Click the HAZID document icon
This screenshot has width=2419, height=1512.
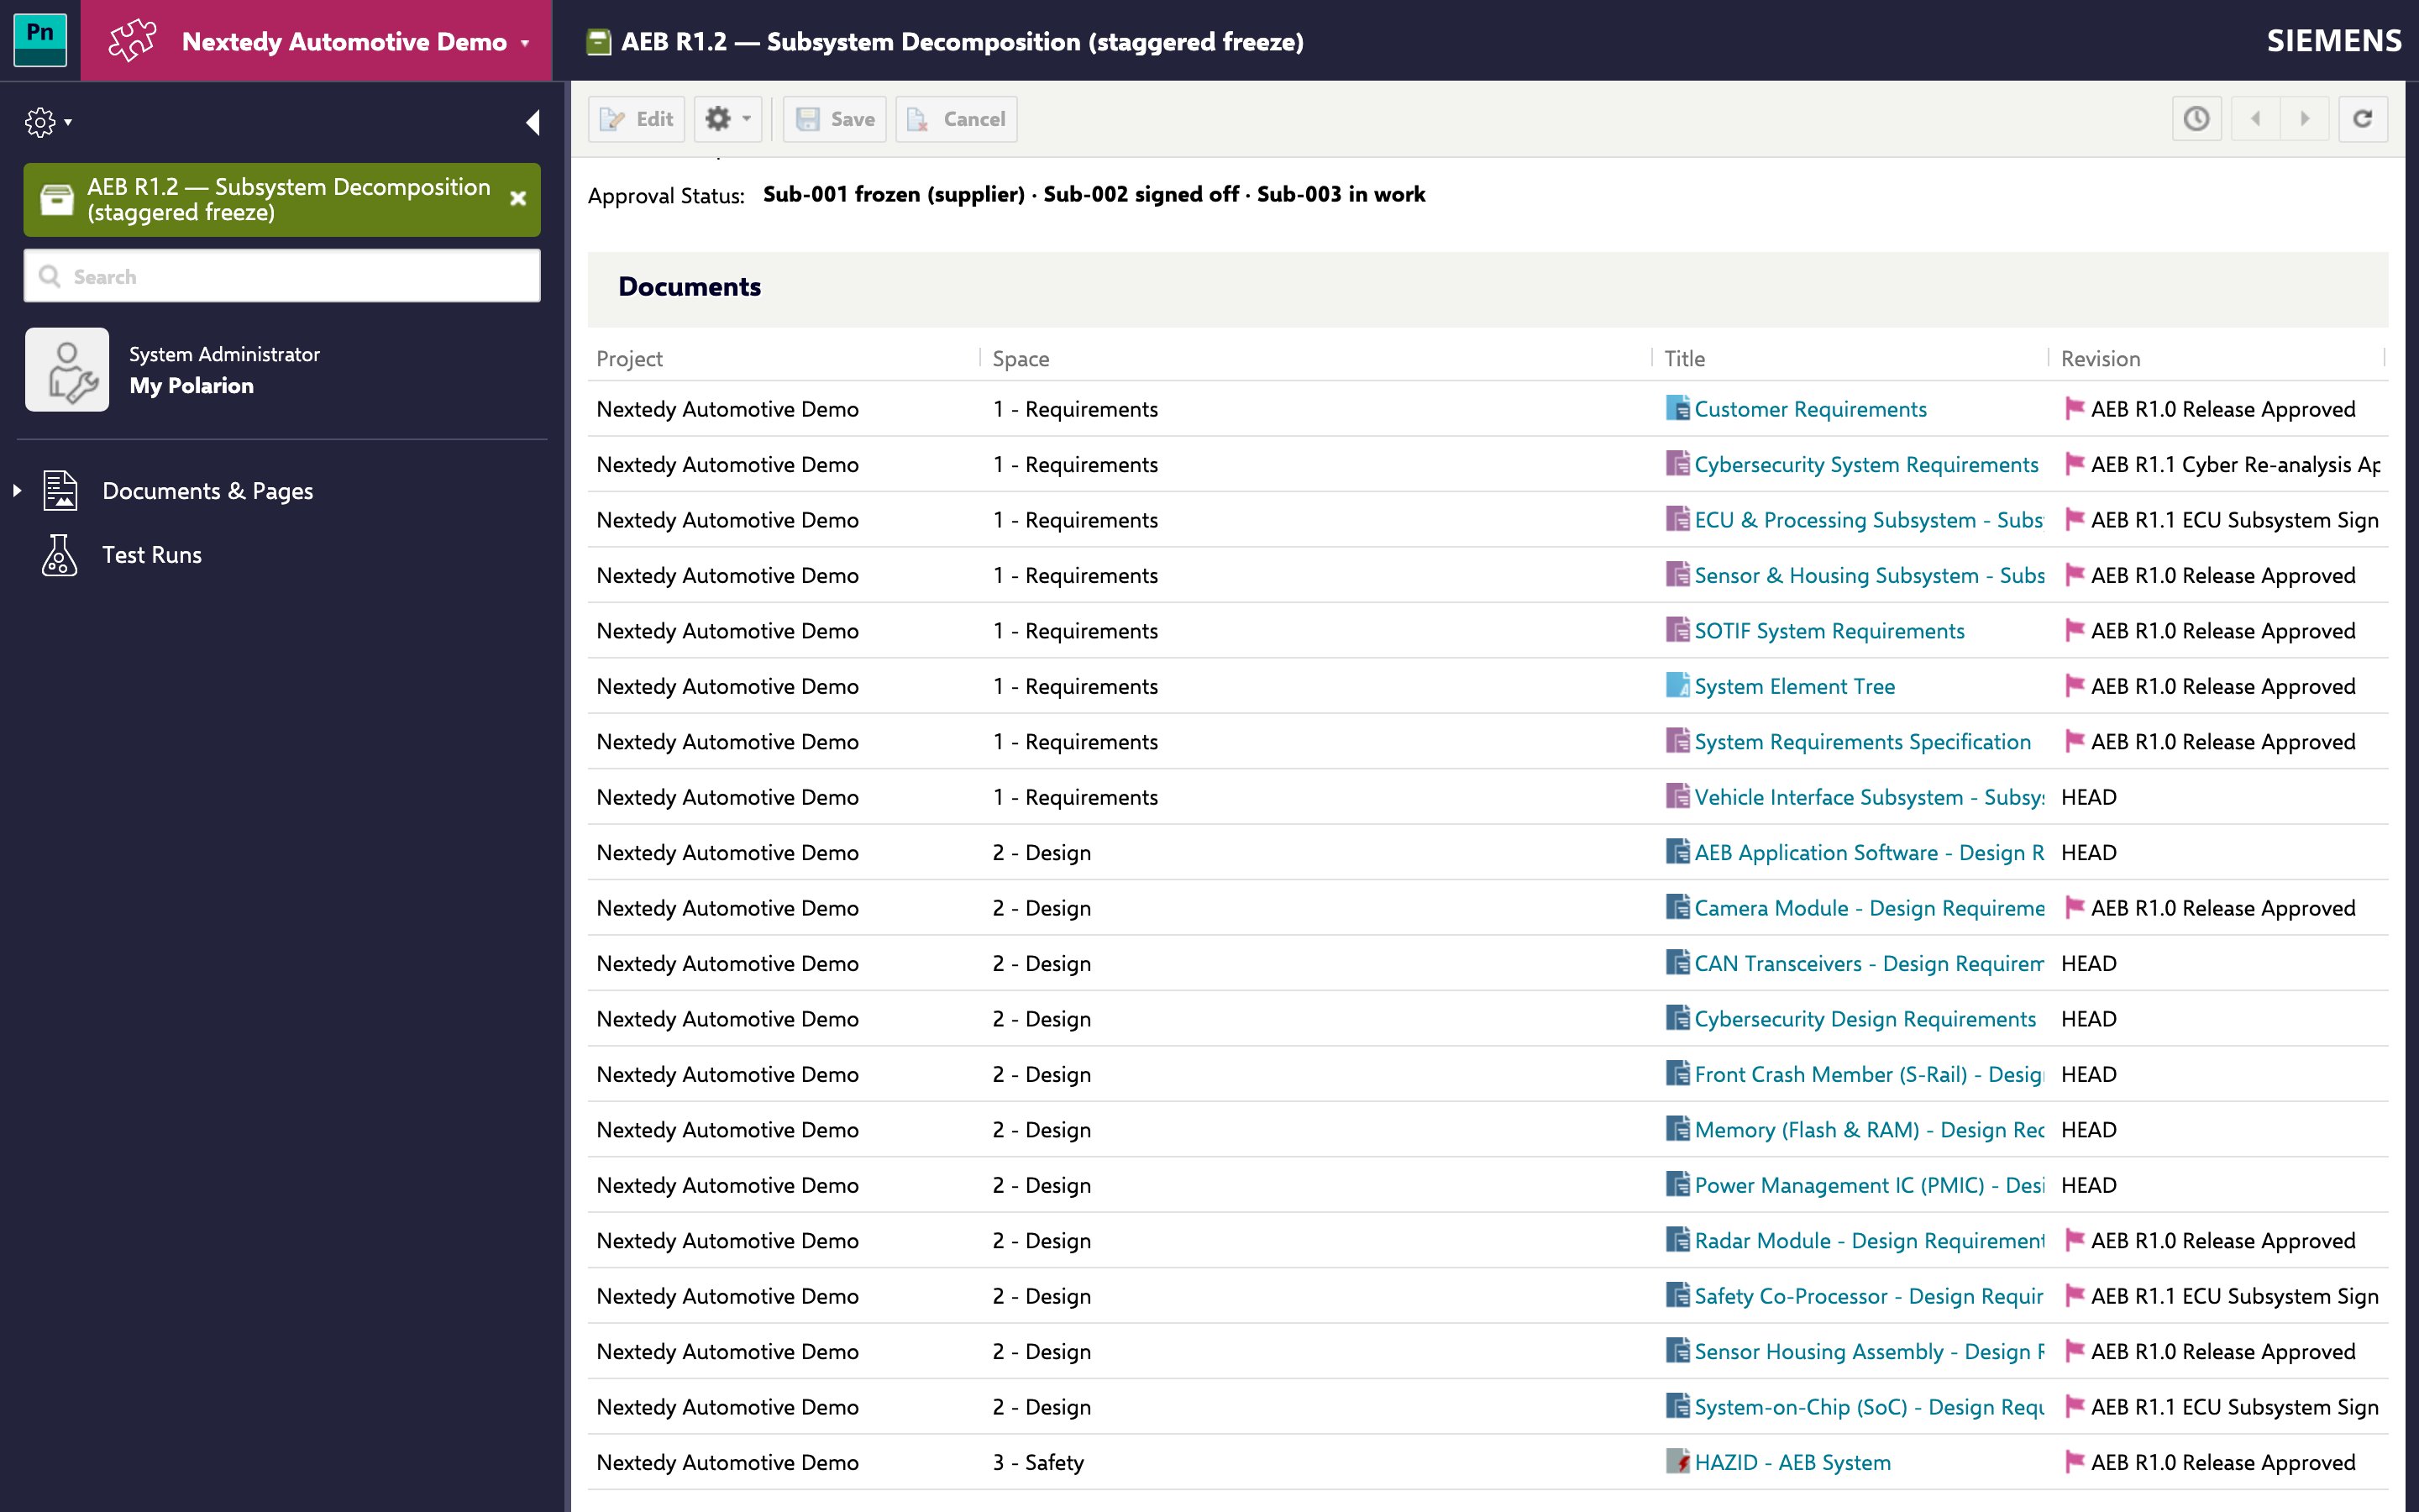pos(1677,1461)
